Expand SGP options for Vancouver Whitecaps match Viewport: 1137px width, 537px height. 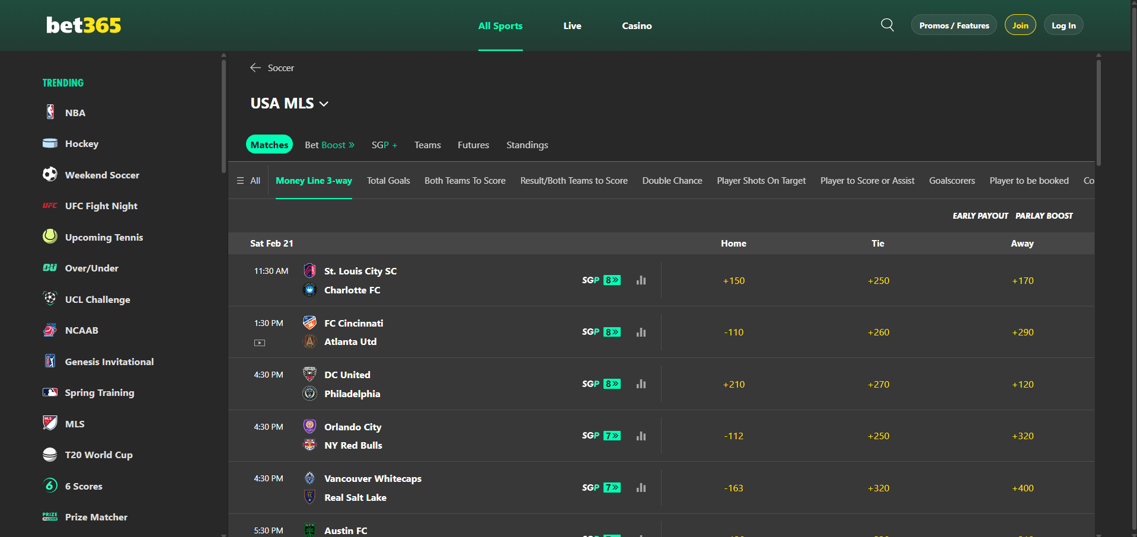(x=612, y=487)
